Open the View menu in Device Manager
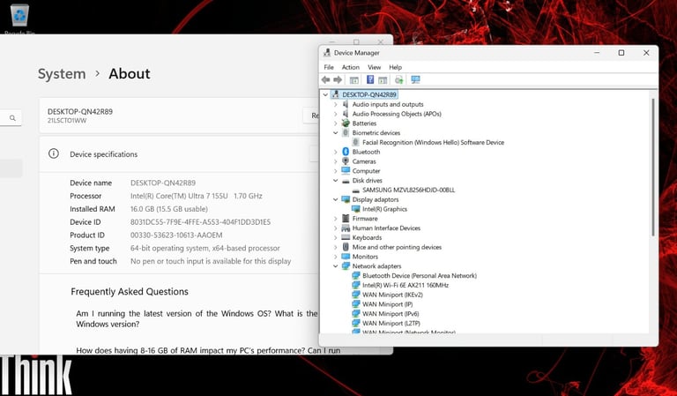The height and width of the screenshot is (396, 677). click(x=374, y=67)
